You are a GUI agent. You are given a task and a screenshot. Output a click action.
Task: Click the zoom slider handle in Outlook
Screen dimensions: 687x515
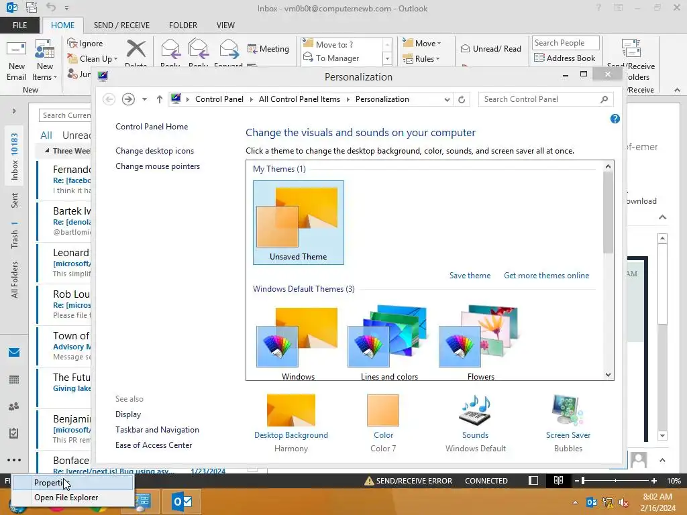point(583,481)
